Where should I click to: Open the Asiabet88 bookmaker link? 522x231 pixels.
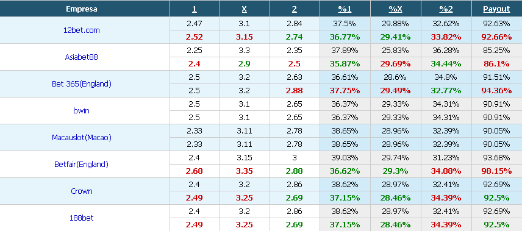click(82, 57)
